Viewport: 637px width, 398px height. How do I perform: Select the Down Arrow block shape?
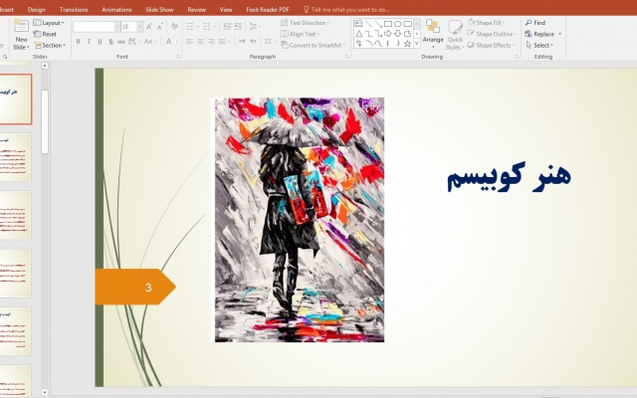(398, 34)
